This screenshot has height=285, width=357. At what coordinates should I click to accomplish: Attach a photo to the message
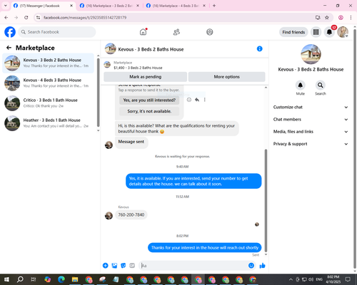(x=114, y=266)
